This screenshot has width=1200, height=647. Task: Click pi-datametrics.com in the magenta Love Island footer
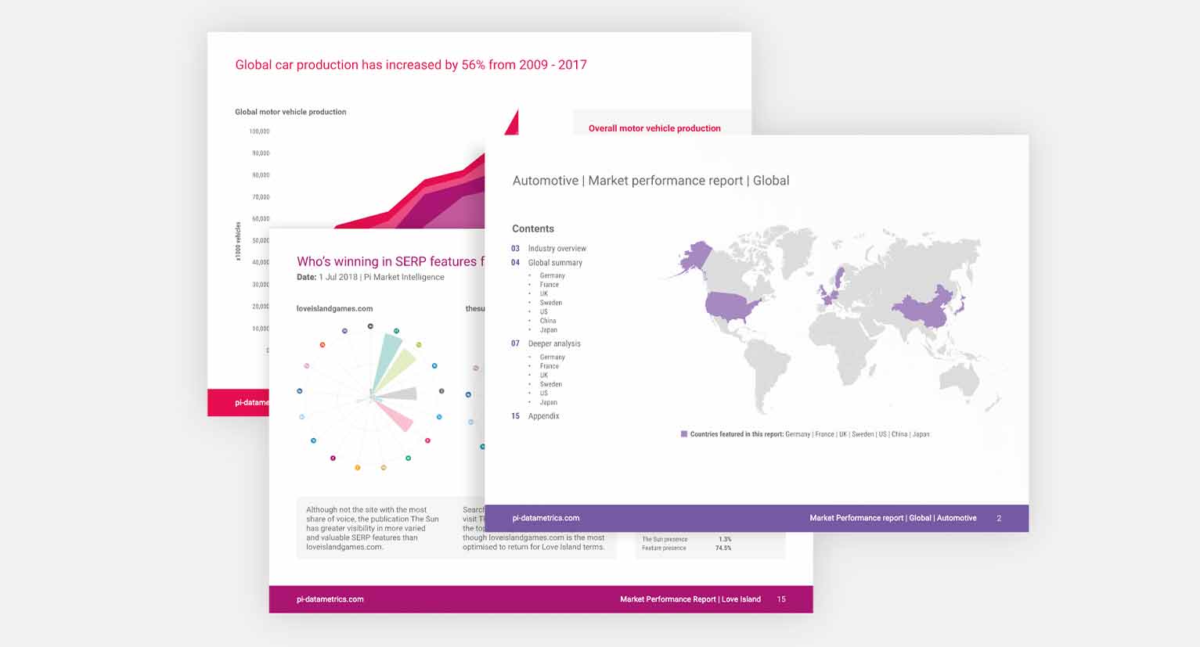pyautogui.click(x=330, y=599)
